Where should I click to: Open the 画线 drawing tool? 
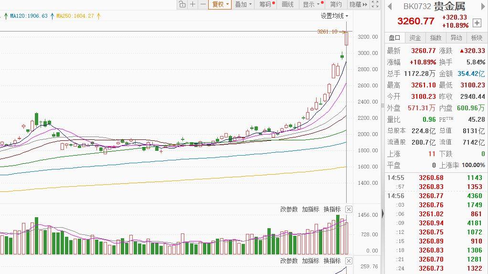[x=287, y=4]
